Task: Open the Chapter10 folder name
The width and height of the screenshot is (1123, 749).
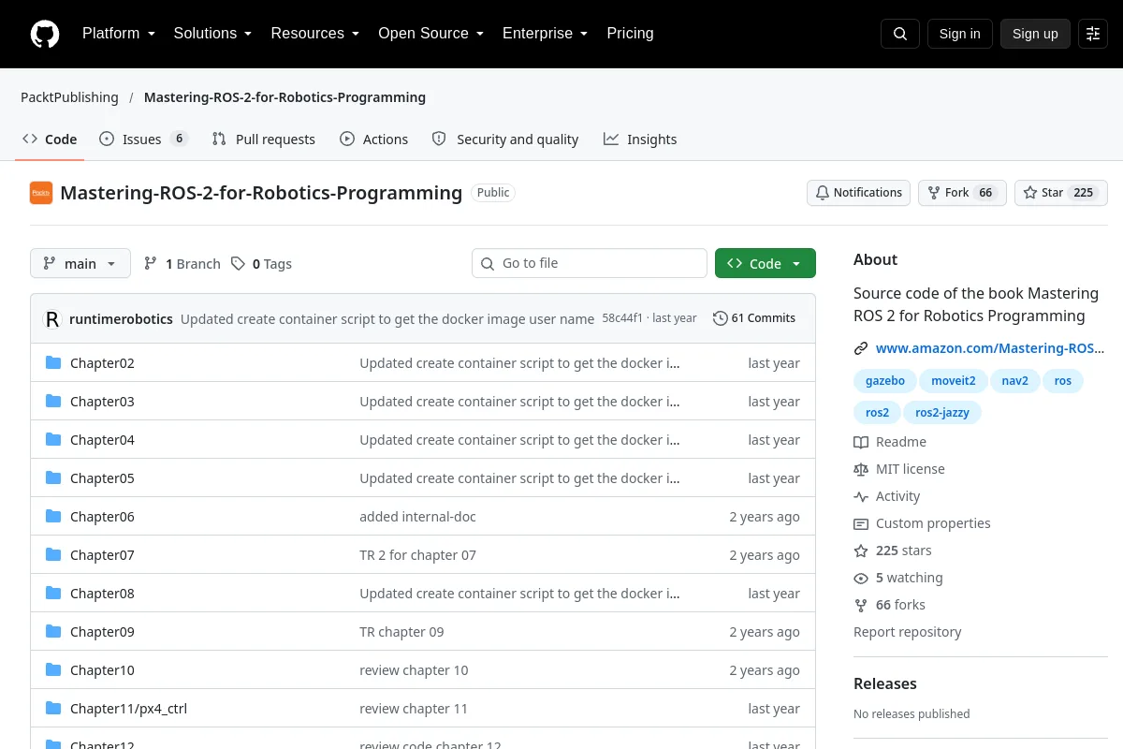Action: pyautogui.click(x=102, y=670)
